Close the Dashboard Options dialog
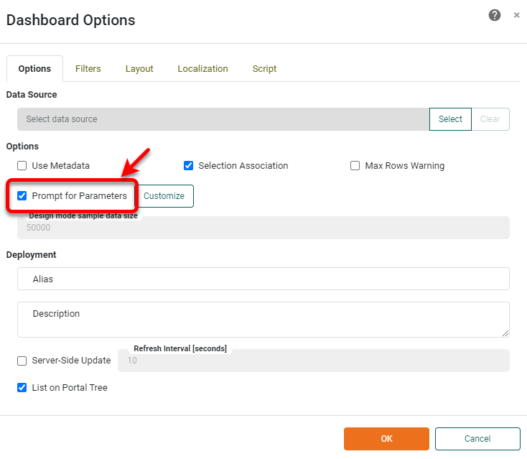This screenshot has height=459, width=527. tap(516, 15)
